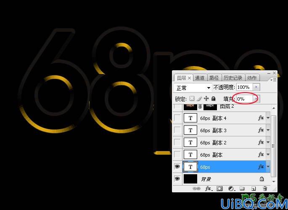Viewport: 288px width, 210px height.
Task: Select the 图层 tab
Action: (182, 78)
